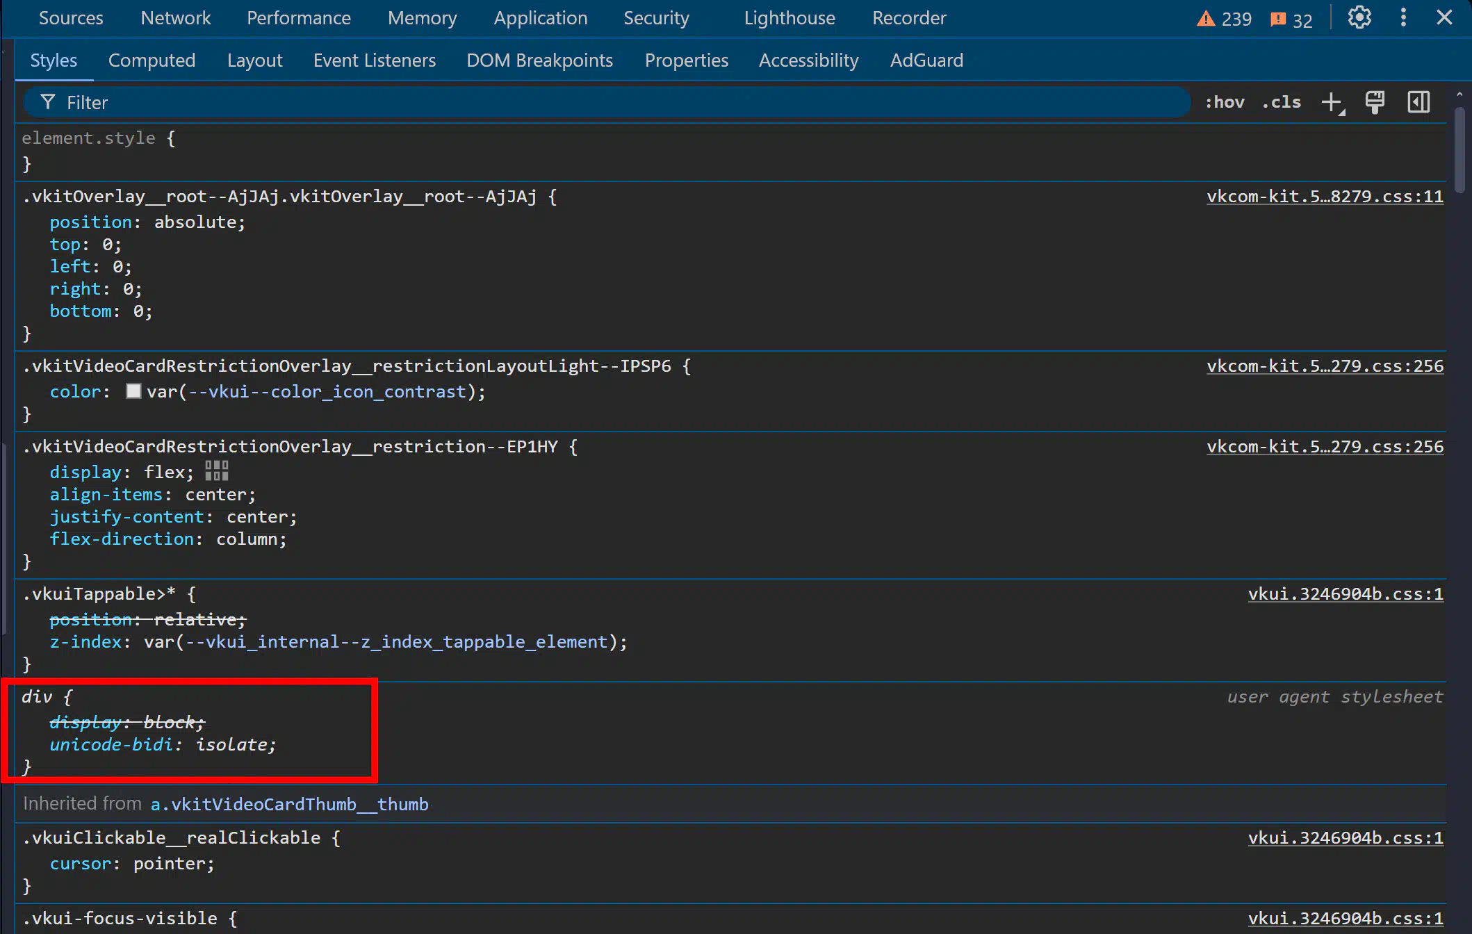Open the Security panel

(x=656, y=18)
